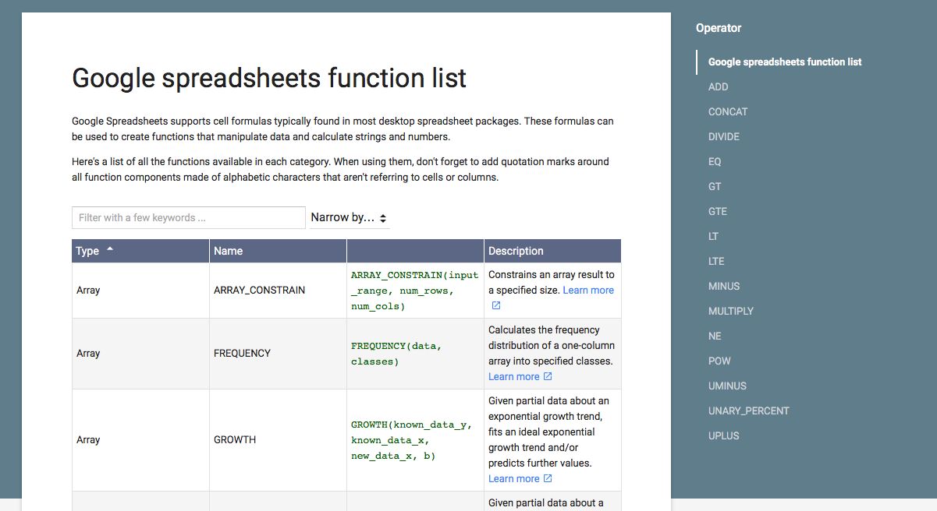The height and width of the screenshot is (511, 937).
Task: Open Learn more link for FREQUENCY
Action: pyautogui.click(x=513, y=376)
